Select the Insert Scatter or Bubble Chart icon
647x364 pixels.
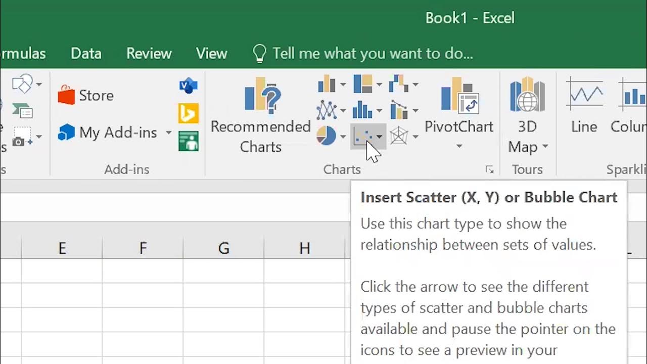[363, 136]
